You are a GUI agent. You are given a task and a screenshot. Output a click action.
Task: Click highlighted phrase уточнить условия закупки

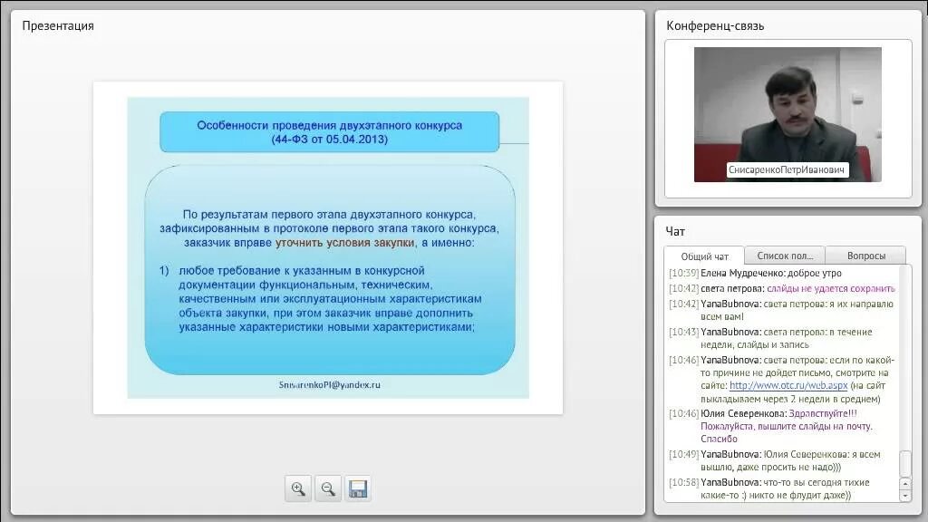[345, 243]
